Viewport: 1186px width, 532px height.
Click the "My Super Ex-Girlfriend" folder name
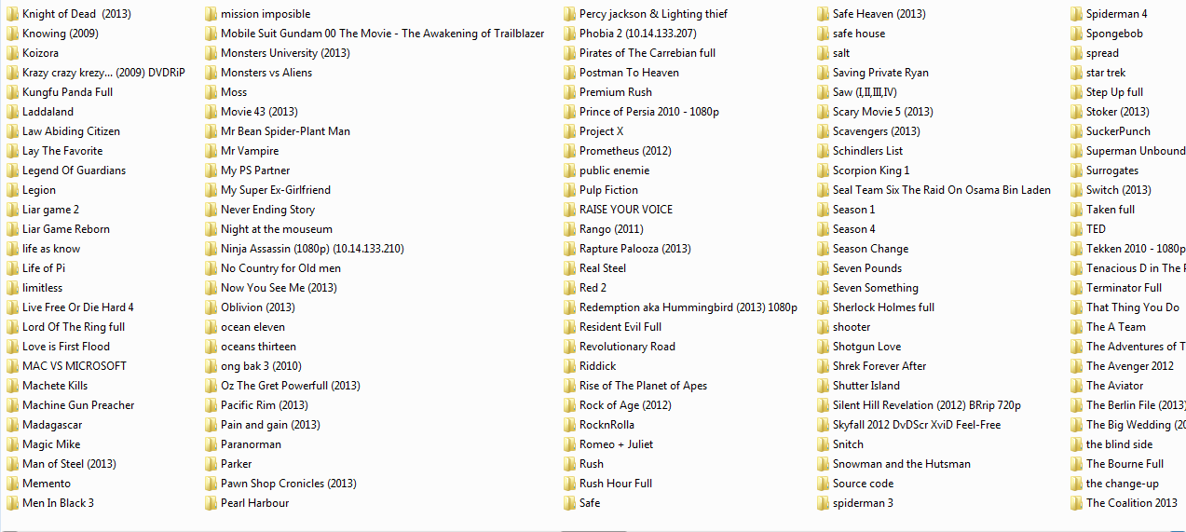276,190
